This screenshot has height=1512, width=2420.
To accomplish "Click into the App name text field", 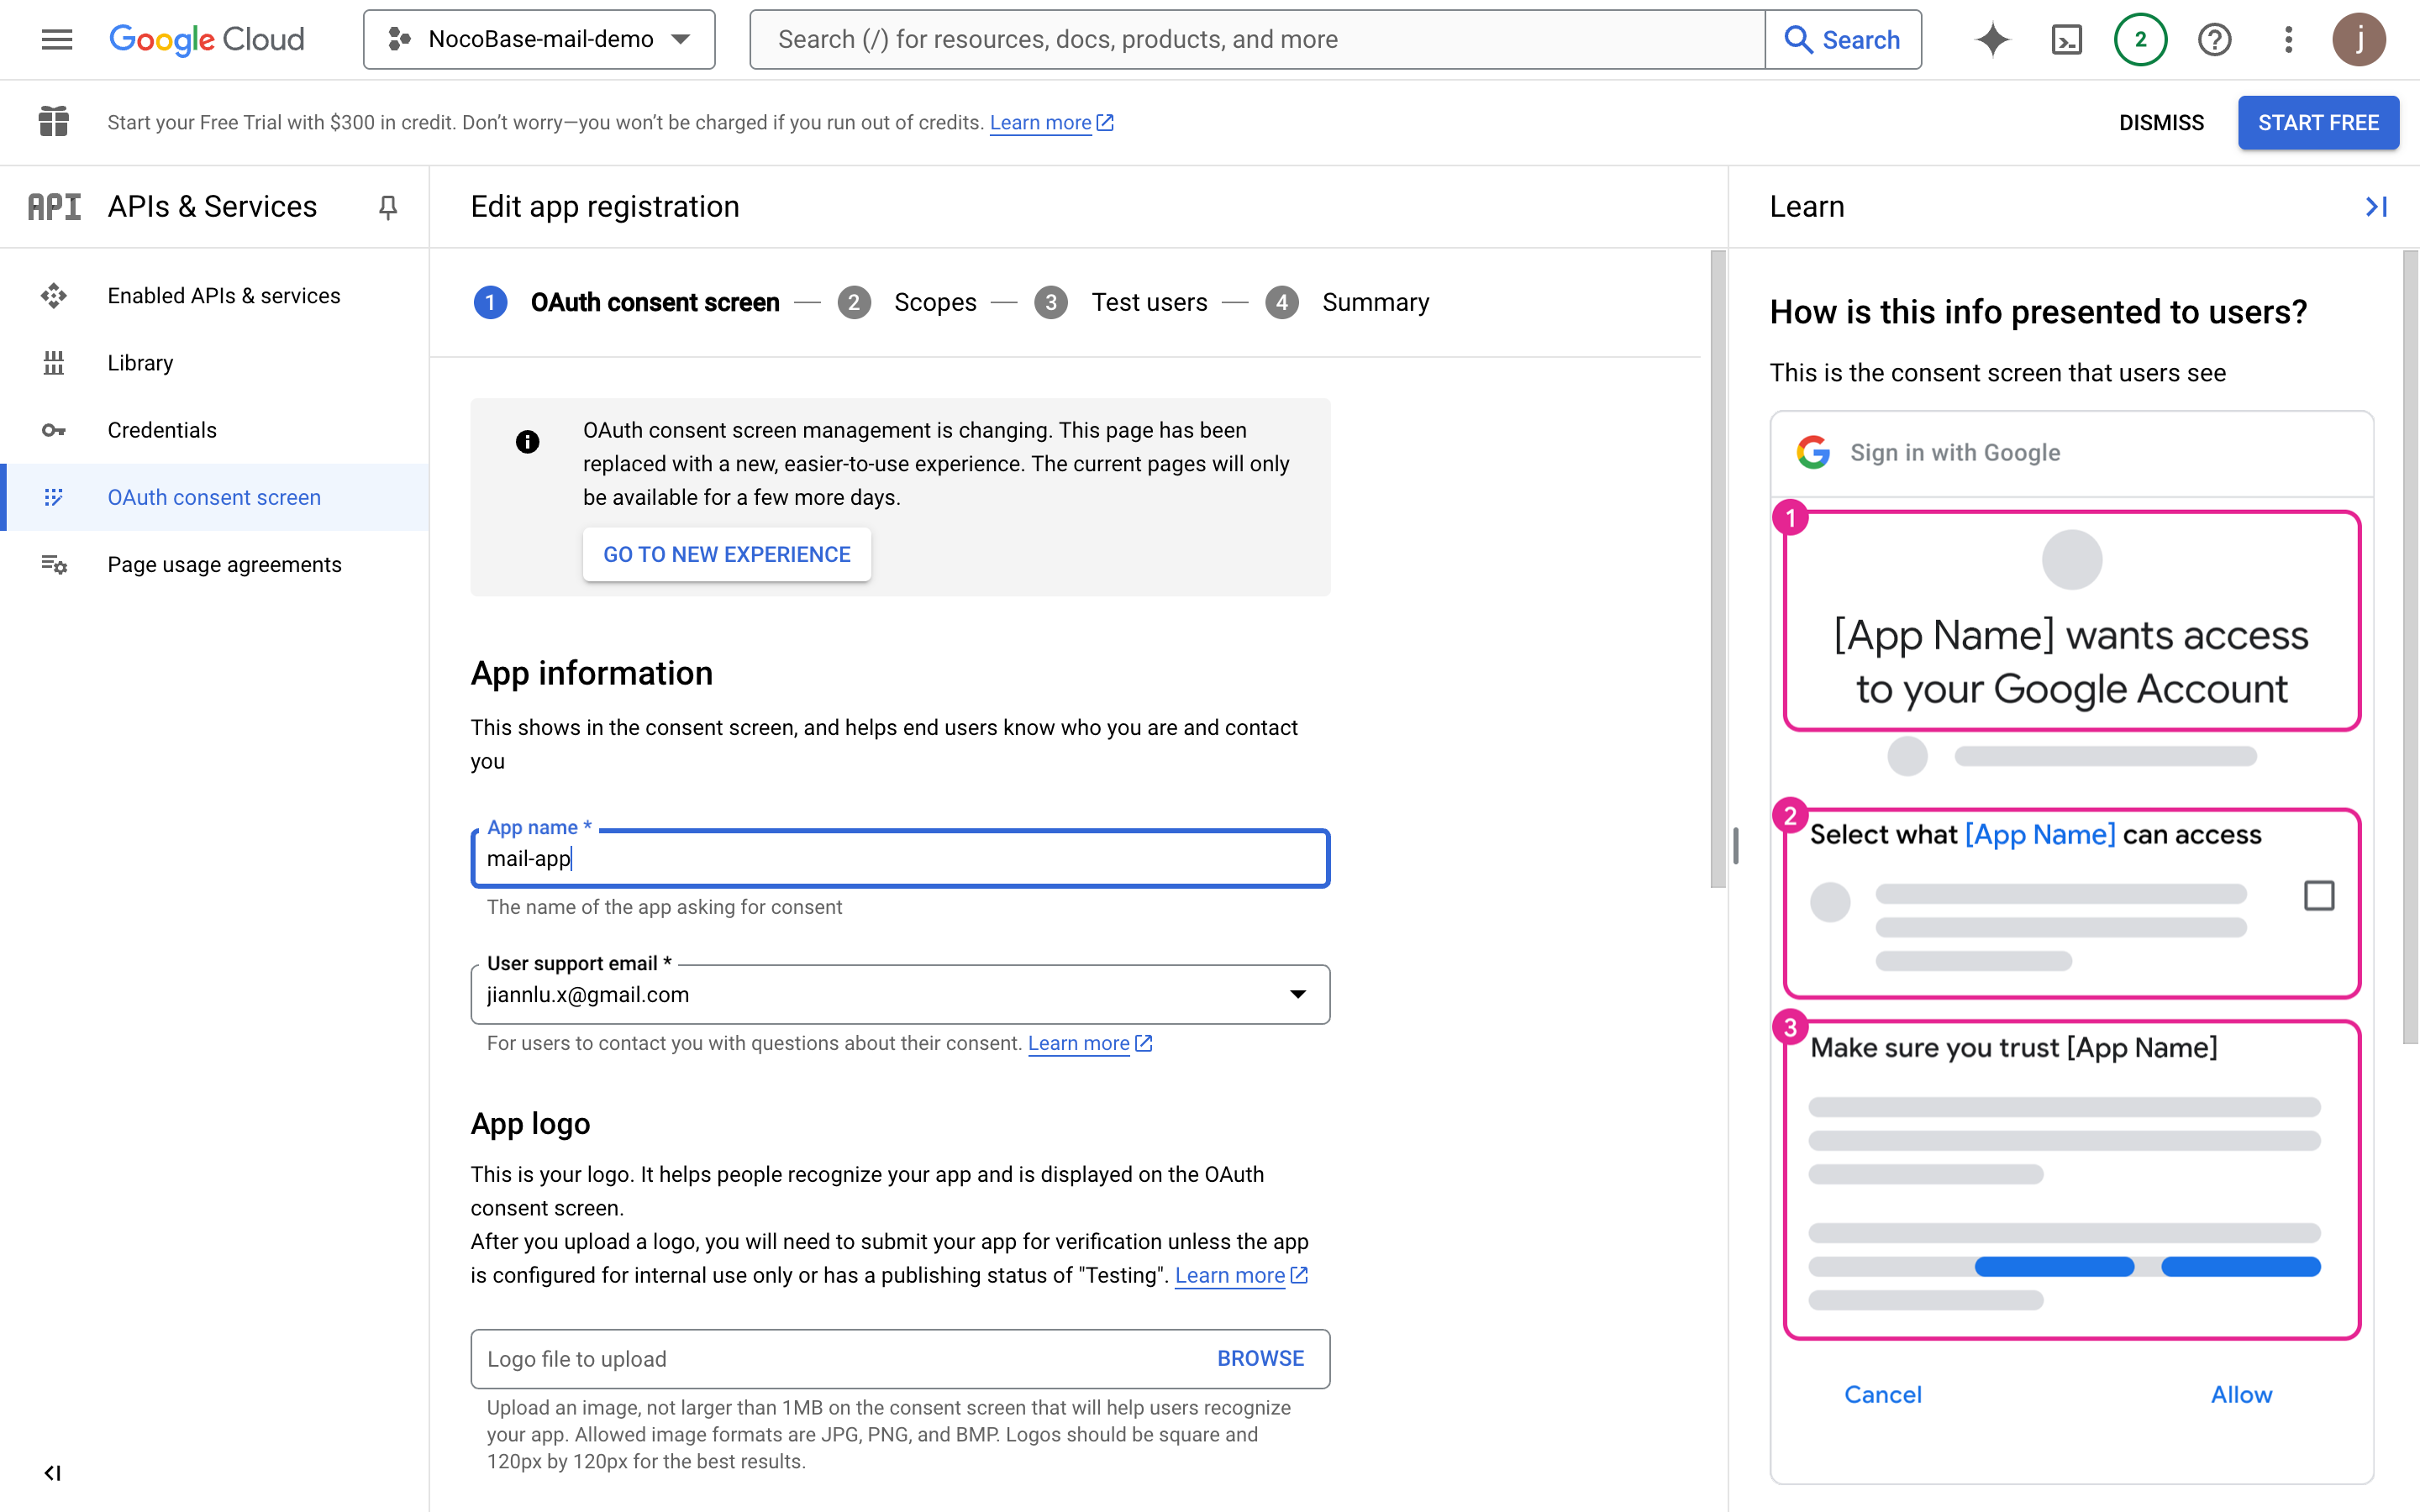I will [900, 858].
